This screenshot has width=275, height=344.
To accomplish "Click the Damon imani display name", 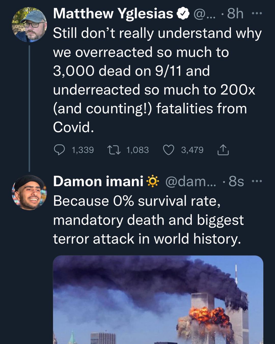I will click(x=98, y=181).
